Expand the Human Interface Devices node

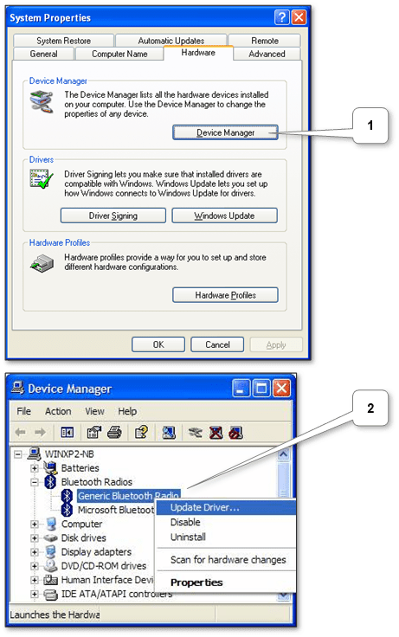click(x=35, y=580)
